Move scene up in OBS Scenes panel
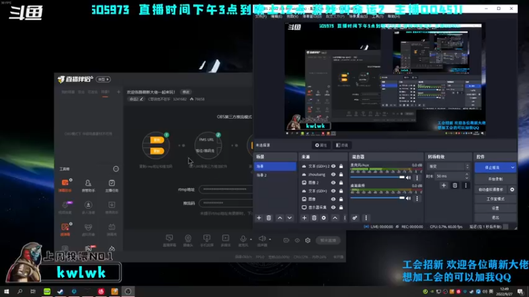This screenshot has width=529, height=297. (280, 218)
